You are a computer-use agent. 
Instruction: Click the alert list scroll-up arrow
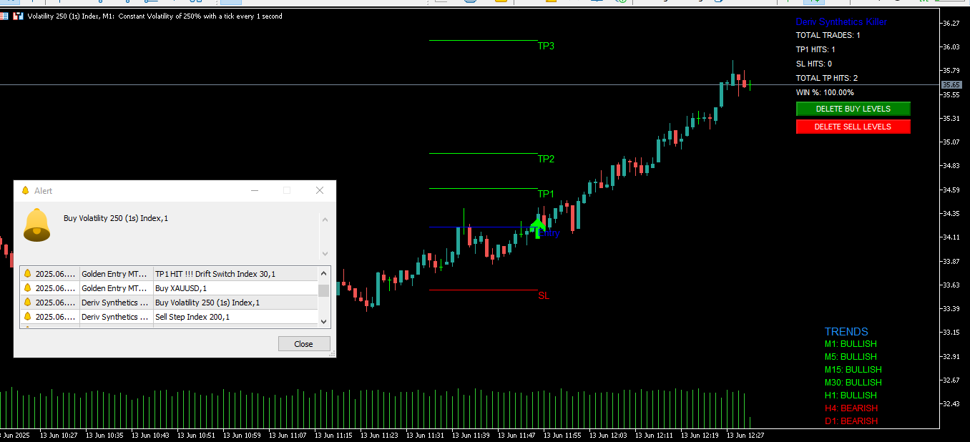(x=324, y=274)
